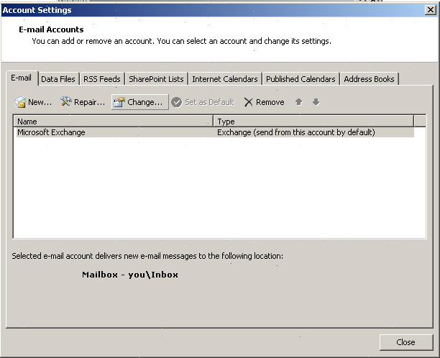The width and height of the screenshot is (440, 358).
Task: Click the 'New...' label text
Action: point(40,102)
